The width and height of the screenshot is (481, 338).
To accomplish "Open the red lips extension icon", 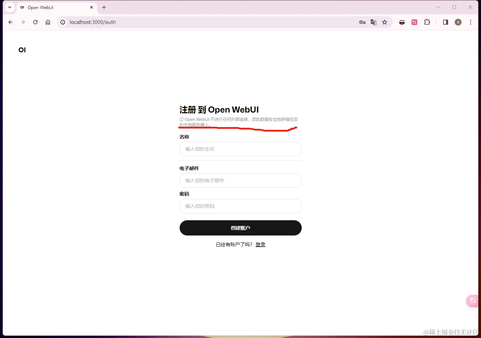I will click(402, 22).
